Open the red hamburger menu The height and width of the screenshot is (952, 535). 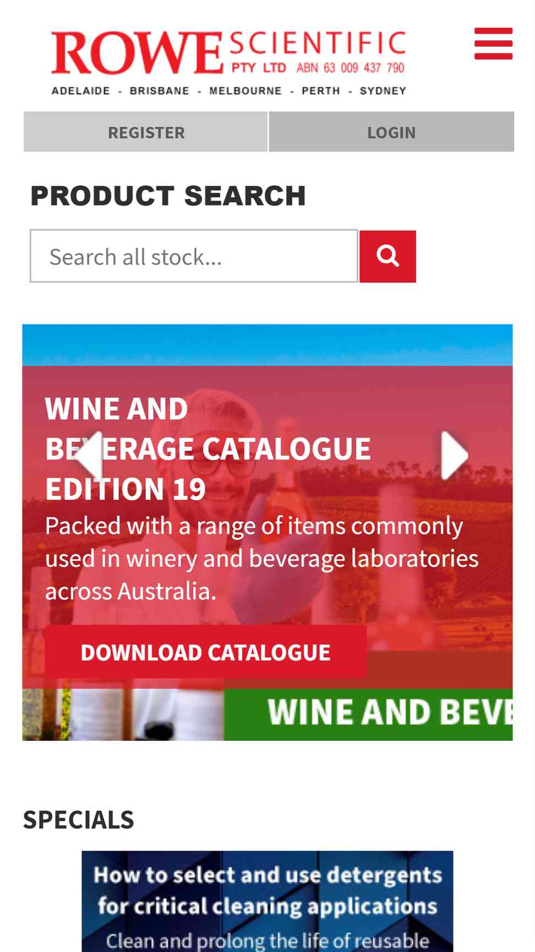(x=493, y=44)
